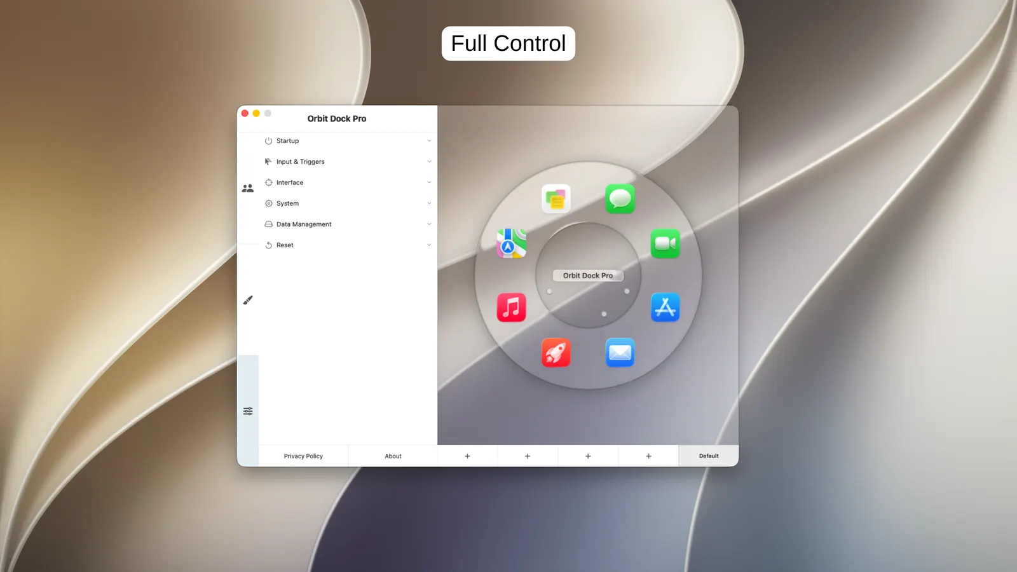Open the people sidebar icon
This screenshot has height=572, width=1017.
[x=248, y=188]
